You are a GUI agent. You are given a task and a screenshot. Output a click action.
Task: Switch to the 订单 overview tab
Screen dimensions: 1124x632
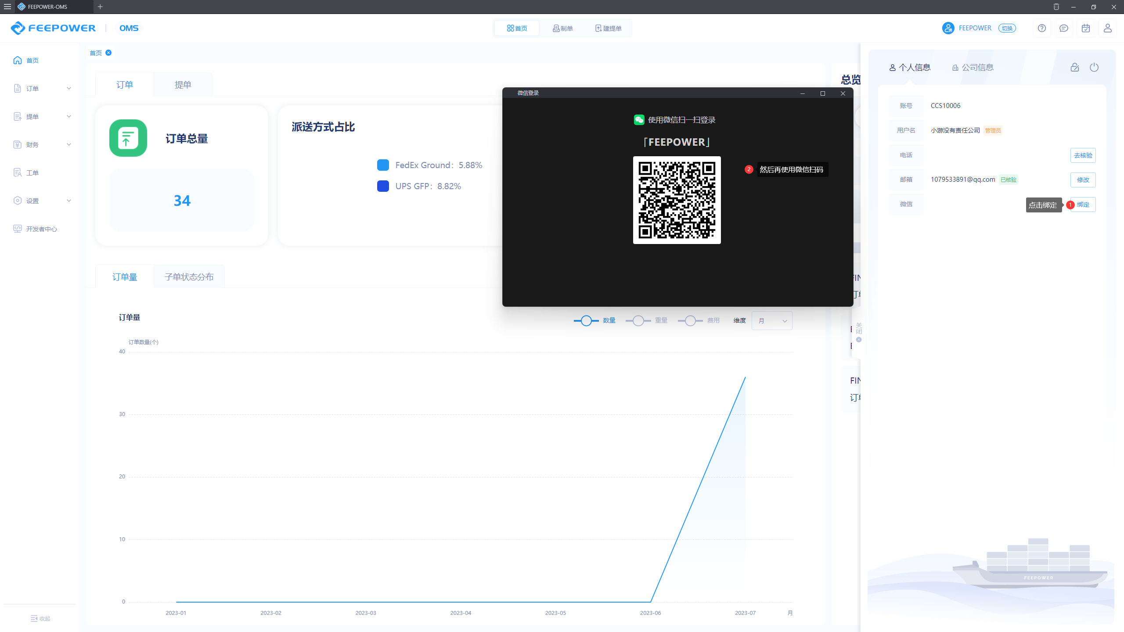(x=125, y=84)
